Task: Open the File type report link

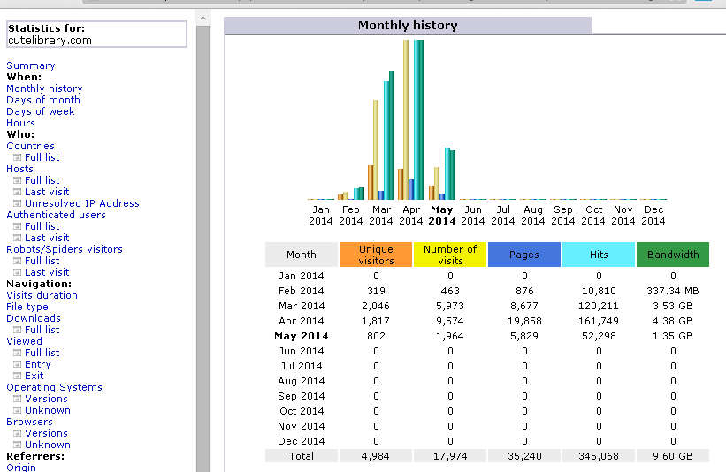Action: pyautogui.click(x=27, y=307)
